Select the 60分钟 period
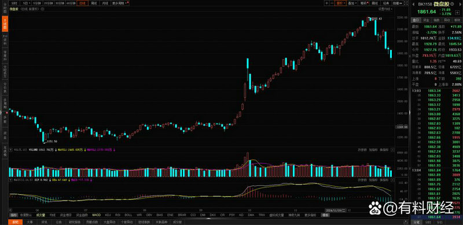The image size is (463, 225). [x=71, y=3]
